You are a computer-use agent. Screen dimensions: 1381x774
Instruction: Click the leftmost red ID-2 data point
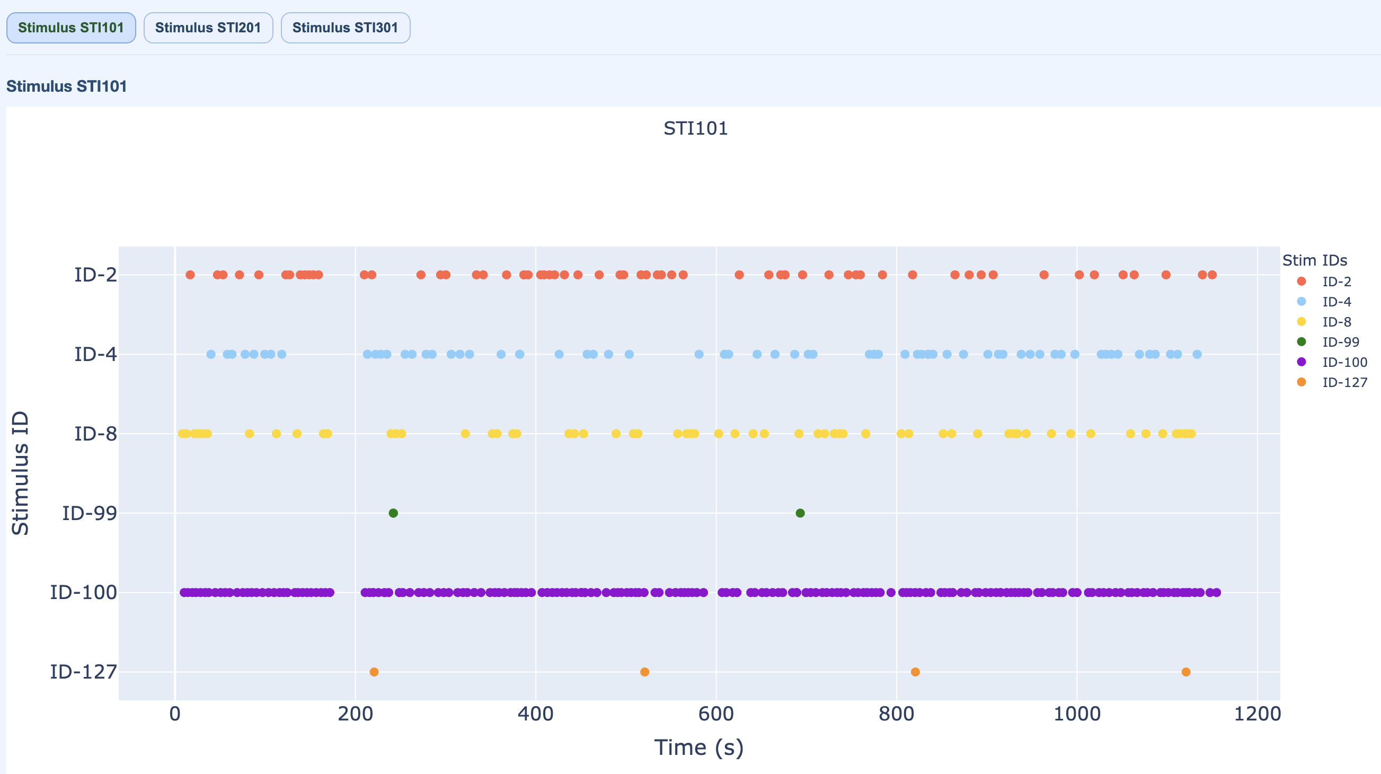pos(190,275)
